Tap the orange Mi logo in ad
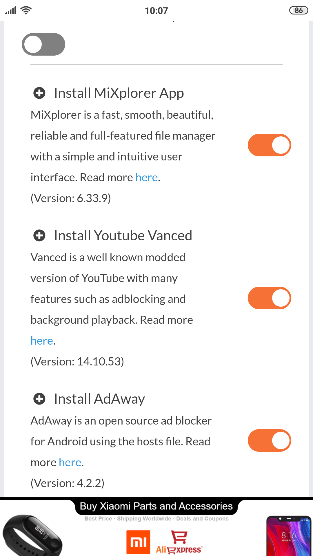The image size is (313, 556). coord(138,542)
